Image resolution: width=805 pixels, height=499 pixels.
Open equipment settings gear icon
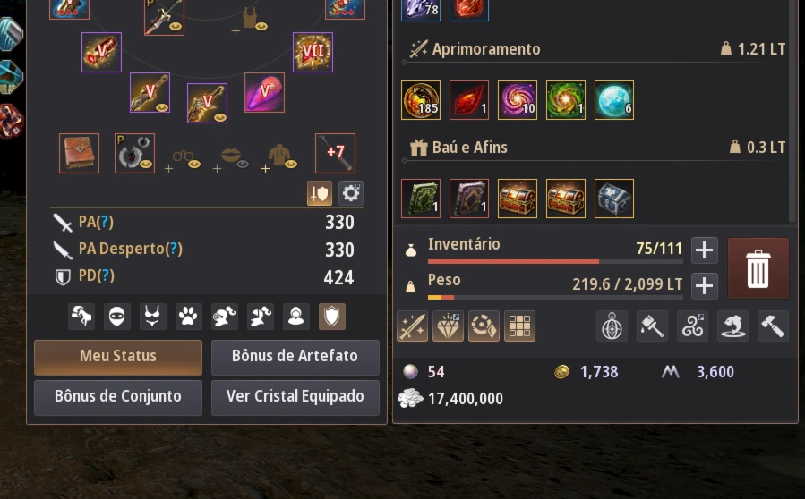tap(351, 193)
